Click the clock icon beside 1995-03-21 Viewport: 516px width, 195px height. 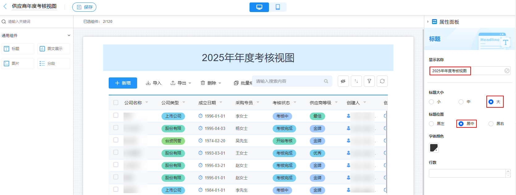pyautogui.click(x=200, y=165)
